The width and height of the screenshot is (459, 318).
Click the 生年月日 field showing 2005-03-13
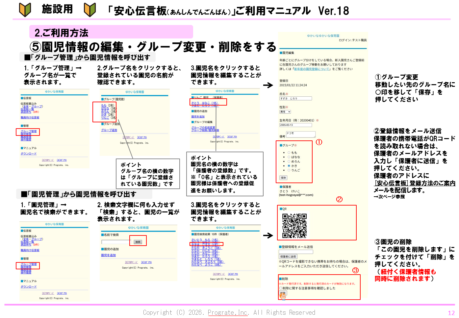click(x=295, y=125)
